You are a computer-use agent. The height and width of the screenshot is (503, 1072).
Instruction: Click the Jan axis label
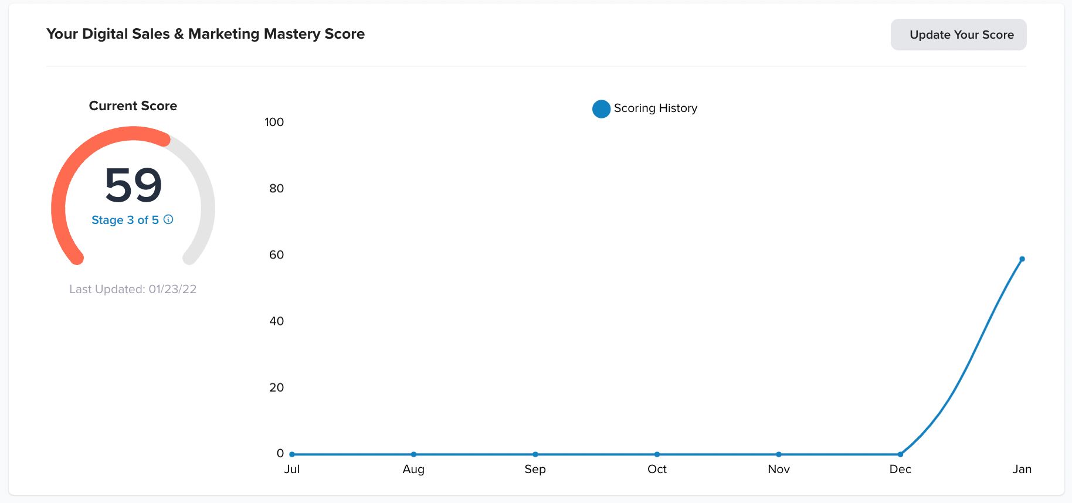[x=1022, y=469]
